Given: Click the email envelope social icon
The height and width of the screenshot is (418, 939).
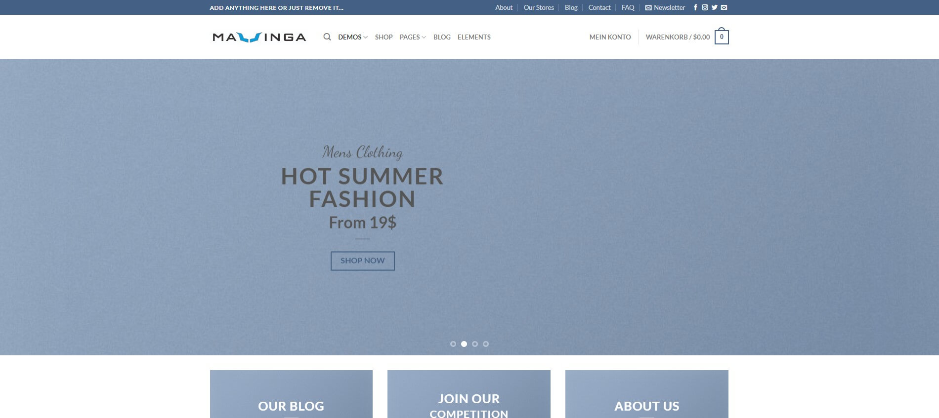Looking at the screenshot, I should 724,7.
